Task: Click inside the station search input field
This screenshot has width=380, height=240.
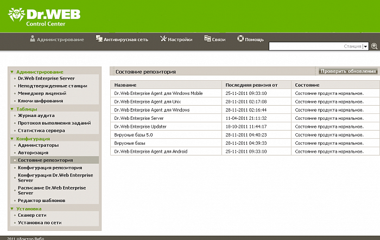Action: coord(315,47)
